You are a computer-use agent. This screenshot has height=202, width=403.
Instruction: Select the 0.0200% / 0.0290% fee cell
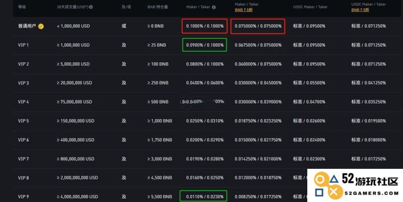coord(205,140)
